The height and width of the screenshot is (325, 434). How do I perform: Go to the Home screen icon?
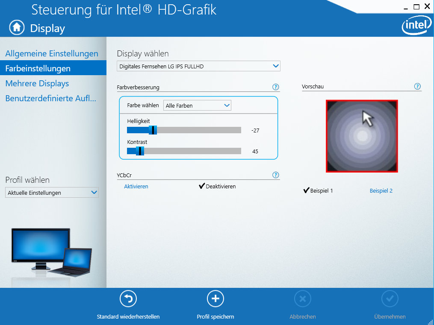tap(17, 27)
